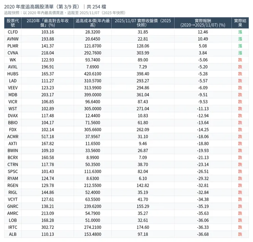
Task: Select the BBIO ticker cell
Action: (x=13, y=123)
